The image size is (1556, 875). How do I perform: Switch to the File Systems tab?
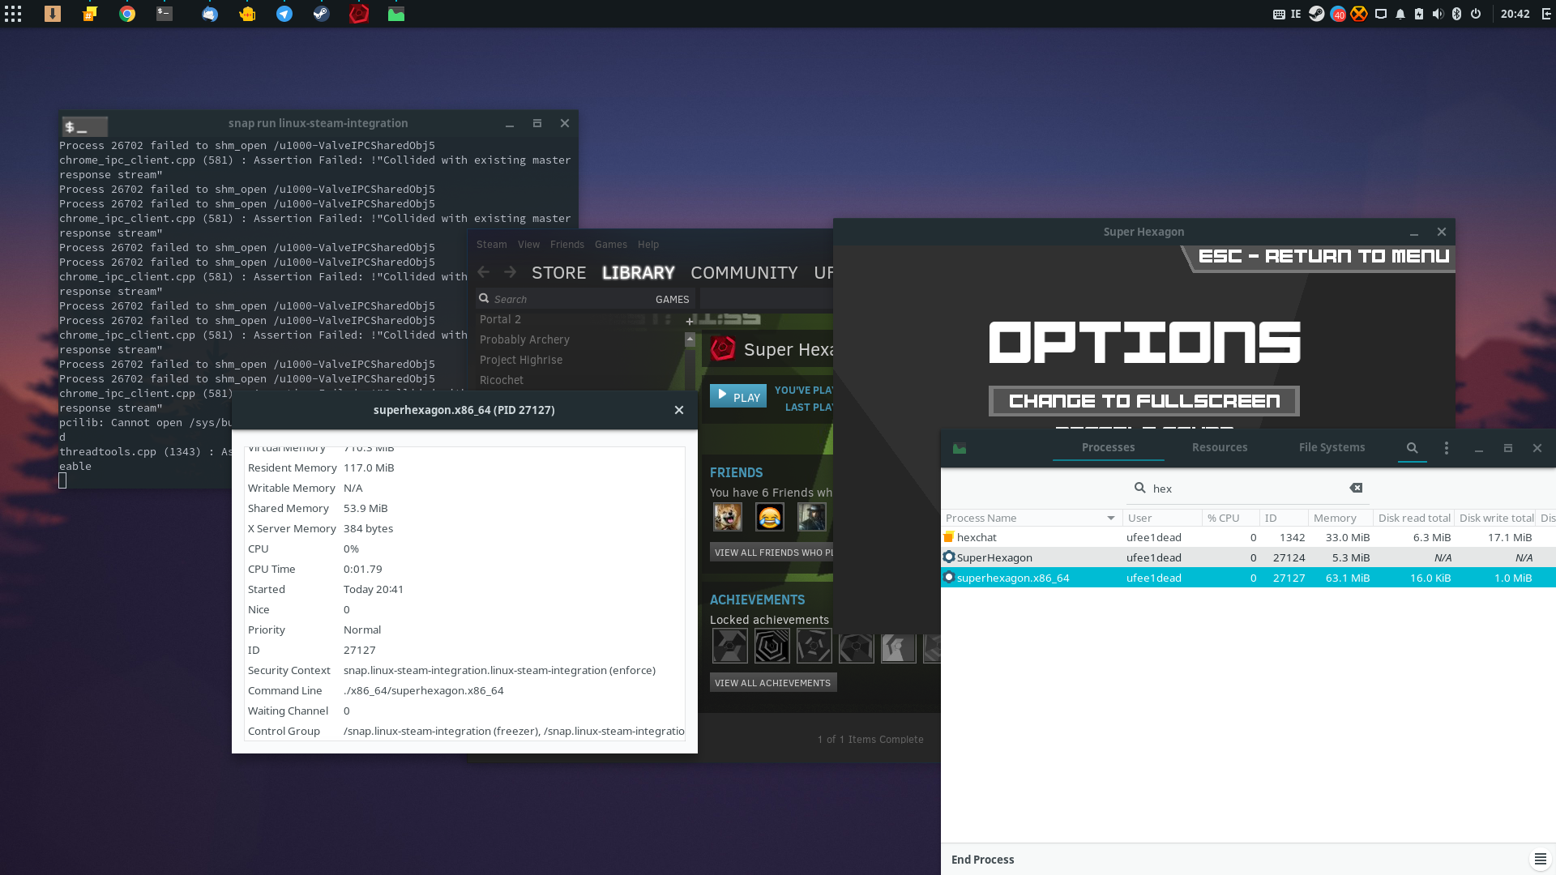click(x=1332, y=447)
